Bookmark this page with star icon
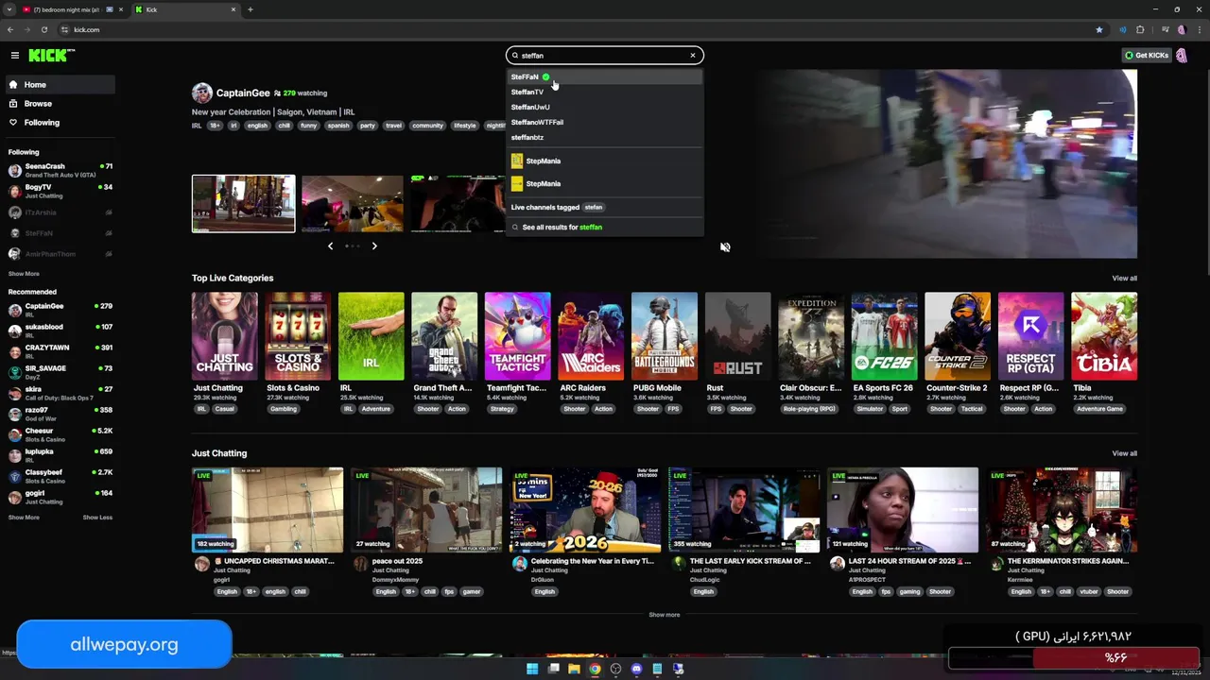Viewport: 1210px width, 680px height. click(1098, 30)
